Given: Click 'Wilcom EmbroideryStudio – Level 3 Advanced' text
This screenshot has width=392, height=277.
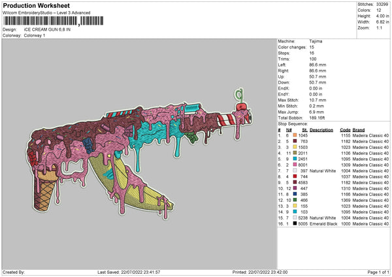Looking at the screenshot, I should tap(46, 12).
